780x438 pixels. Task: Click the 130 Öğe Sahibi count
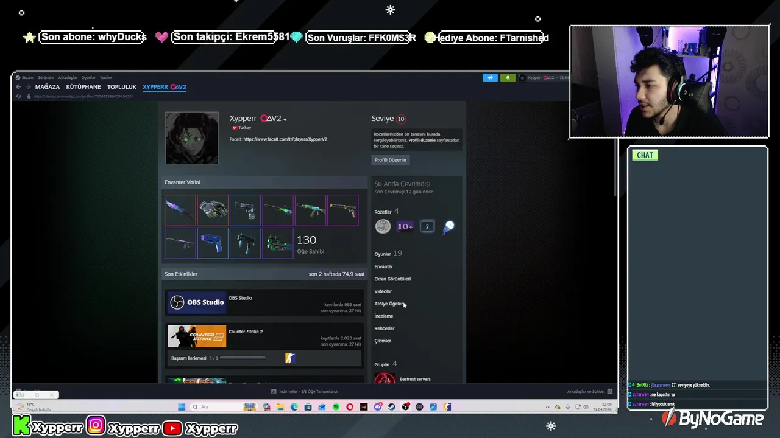(310, 244)
